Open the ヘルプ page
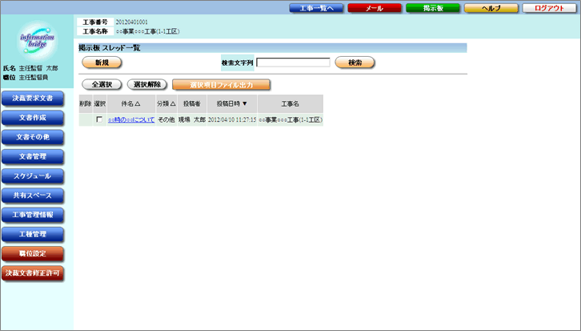 pos(491,8)
